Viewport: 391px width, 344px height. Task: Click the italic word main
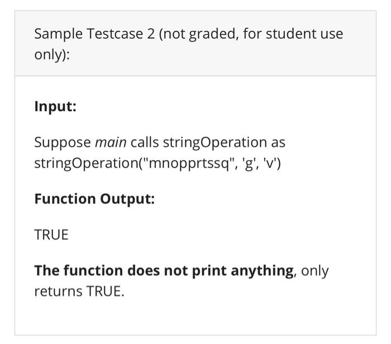111,142
